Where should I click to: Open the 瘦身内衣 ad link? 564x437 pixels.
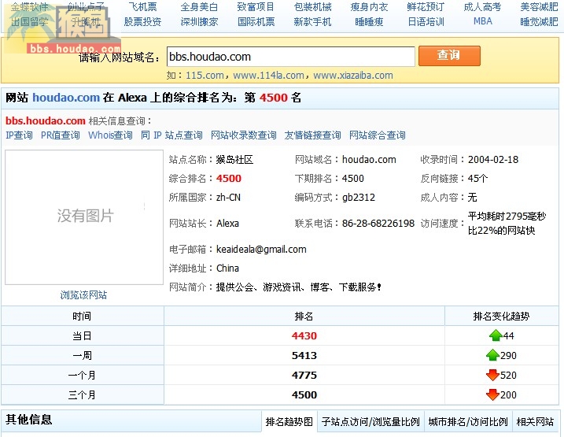point(369,7)
